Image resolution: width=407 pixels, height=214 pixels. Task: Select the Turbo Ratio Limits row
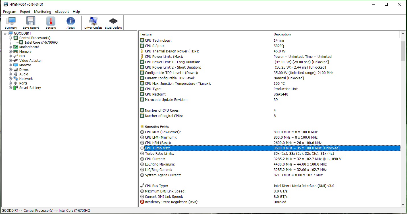pyautogui.click(x=269, y=154)
